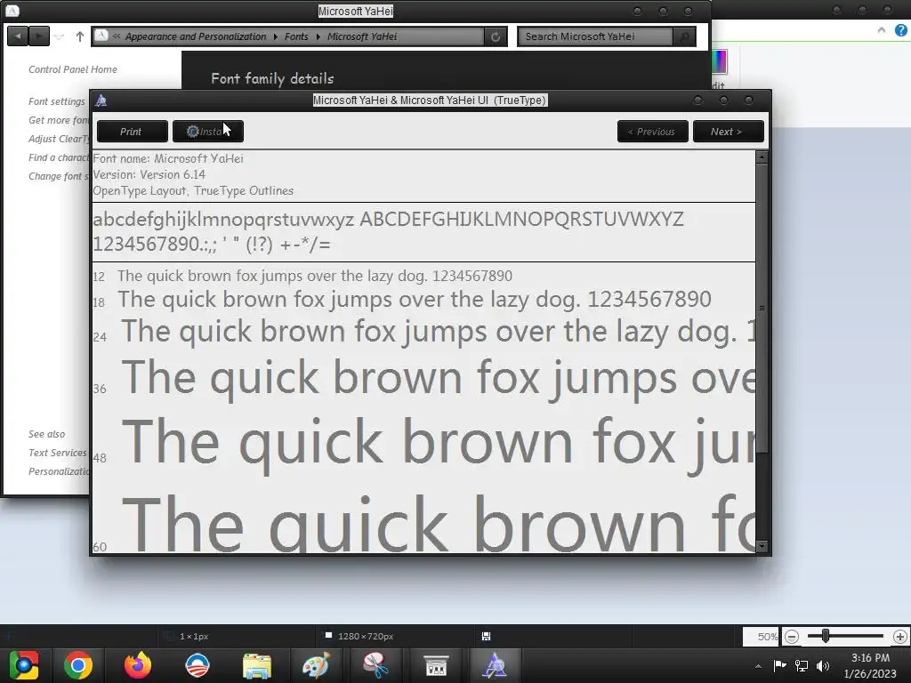
Task: Open network status tray icon
Action: point(802,665)
